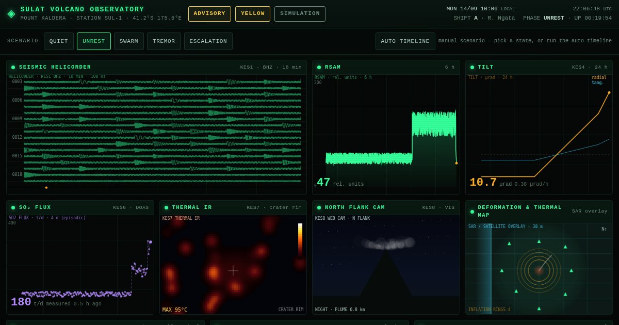Click the Deformation & Thermal Map status dot
This screenshot has width=619, height=325.
tap(472, 211)
